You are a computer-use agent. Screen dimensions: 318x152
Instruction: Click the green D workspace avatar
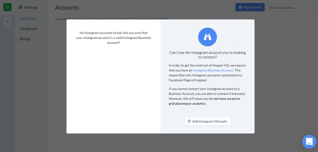(x=7, y=7)
